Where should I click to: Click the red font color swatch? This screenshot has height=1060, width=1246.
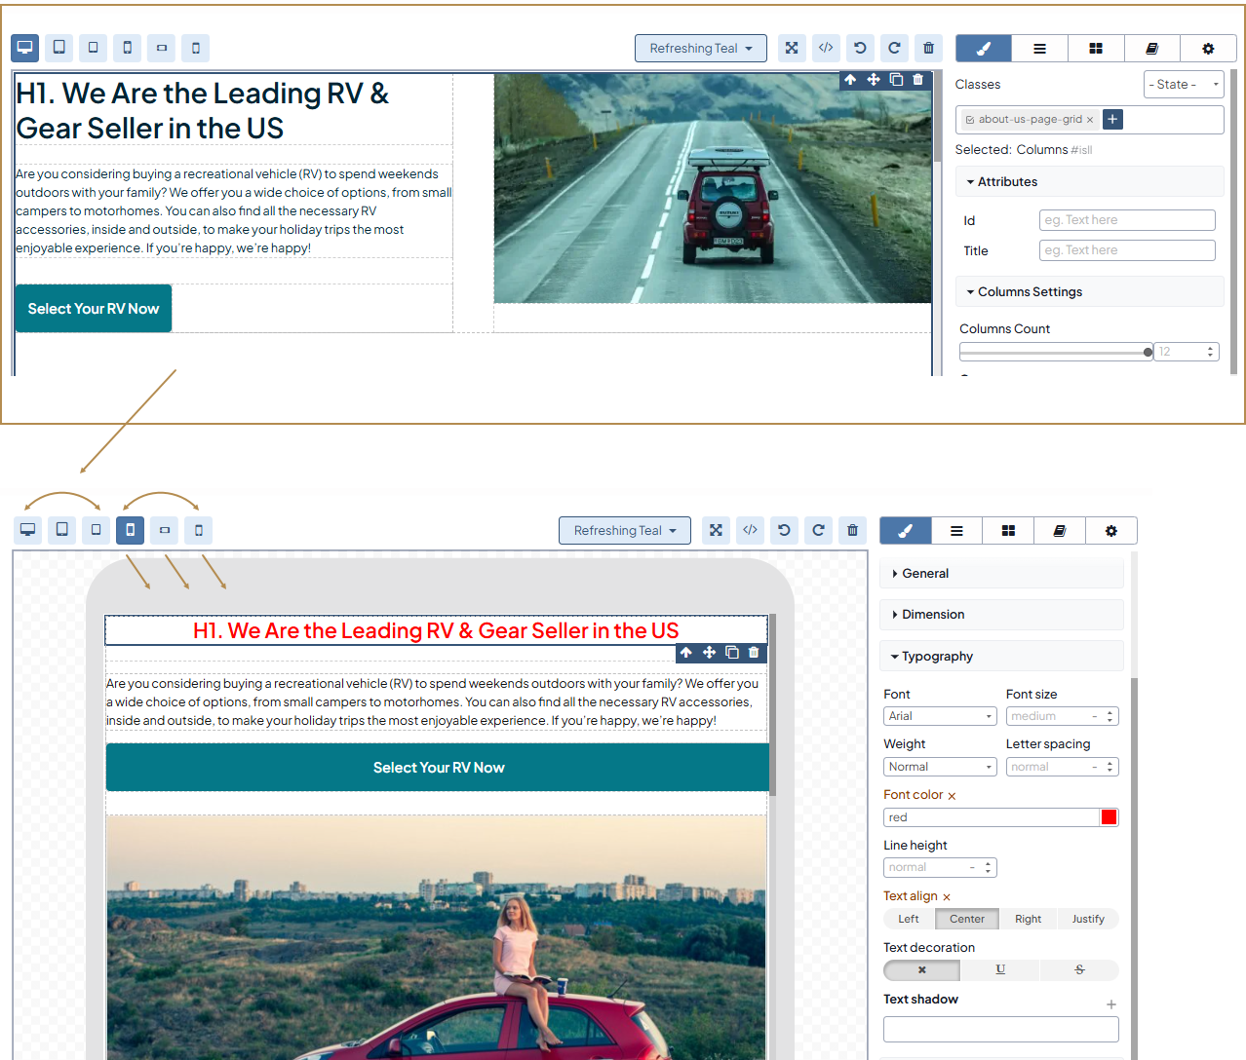click(1109, 817)
